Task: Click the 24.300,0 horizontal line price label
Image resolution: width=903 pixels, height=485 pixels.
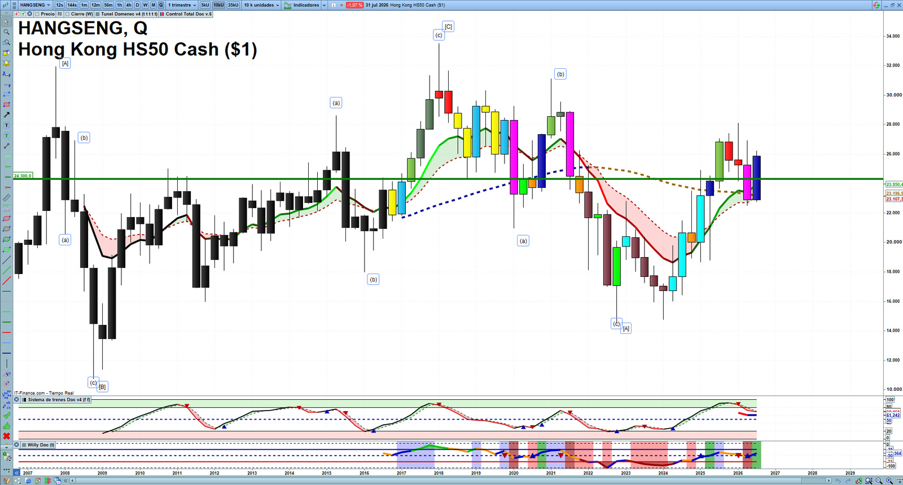Action: [23, 176]
